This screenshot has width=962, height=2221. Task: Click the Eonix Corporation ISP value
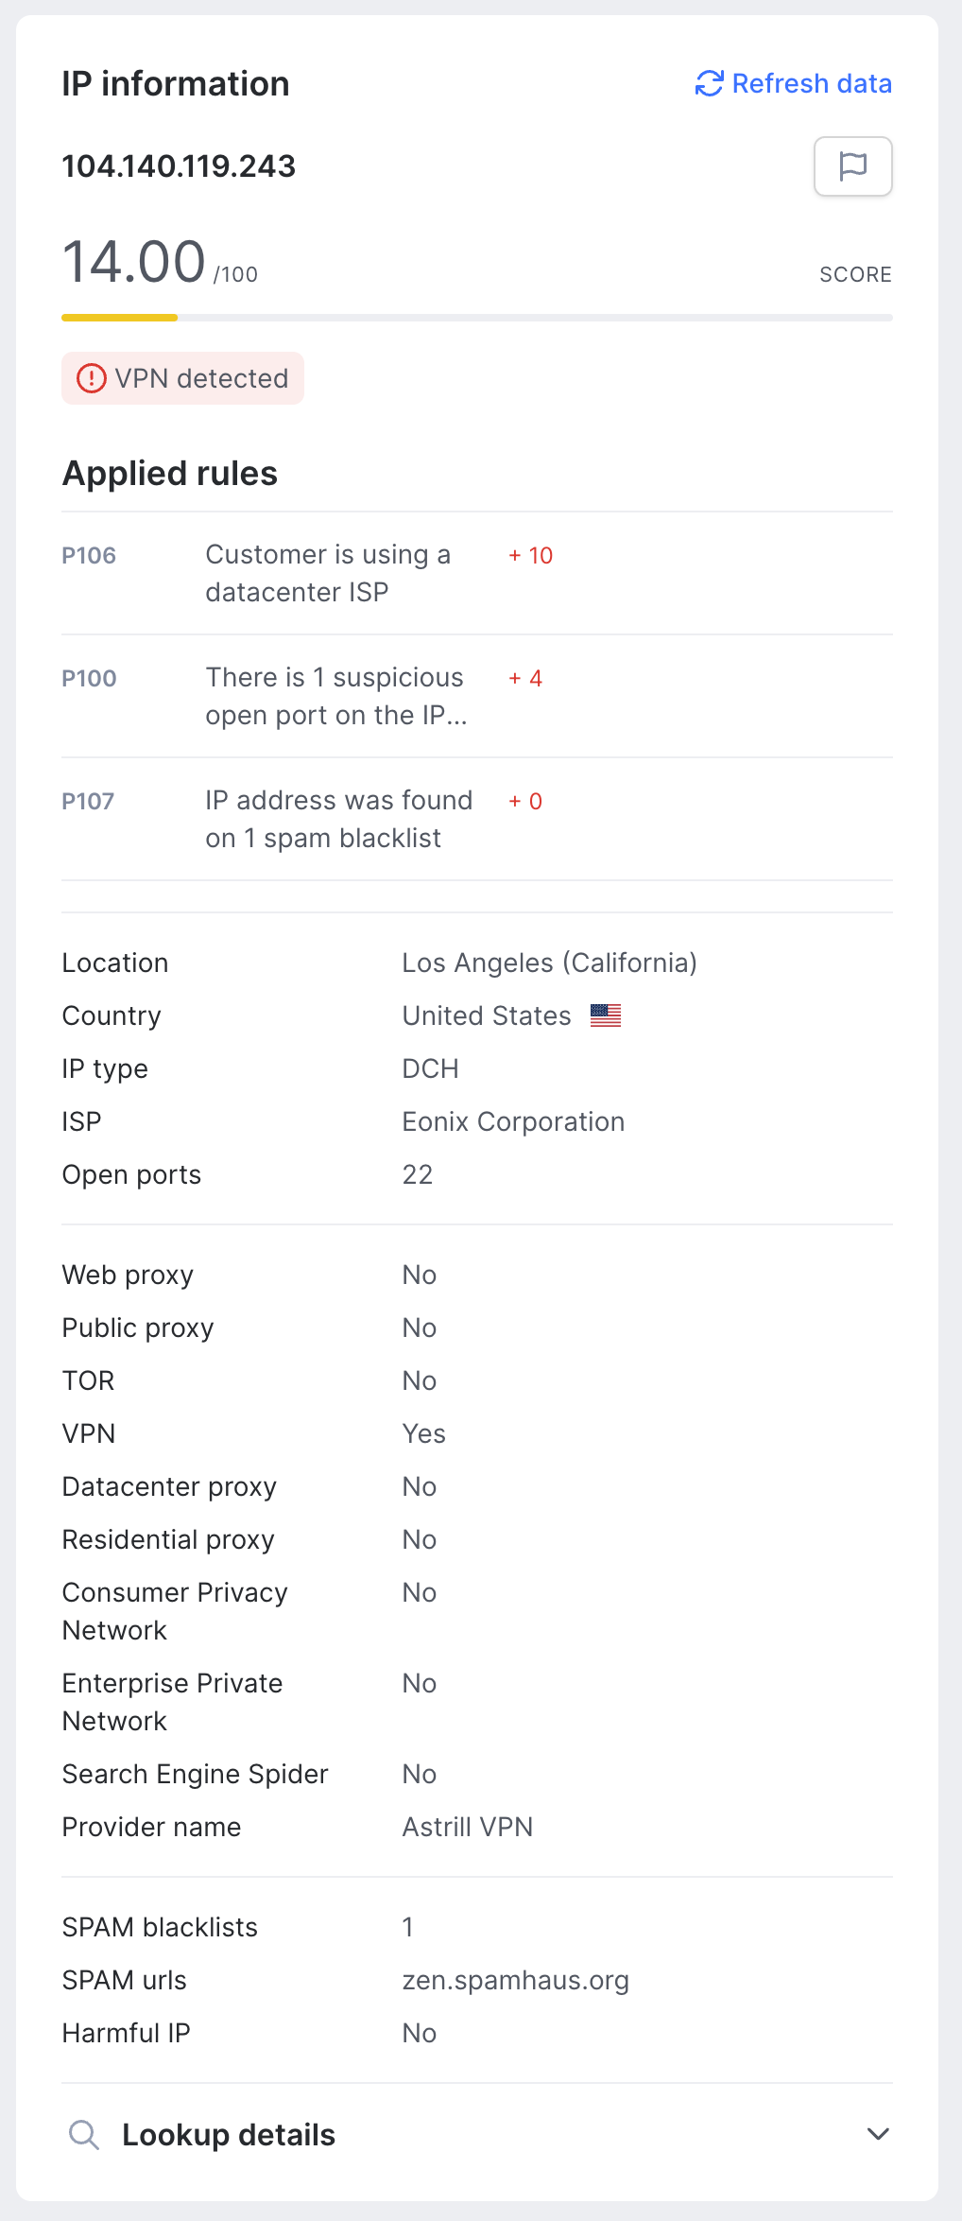click(x=513, y=1121)
